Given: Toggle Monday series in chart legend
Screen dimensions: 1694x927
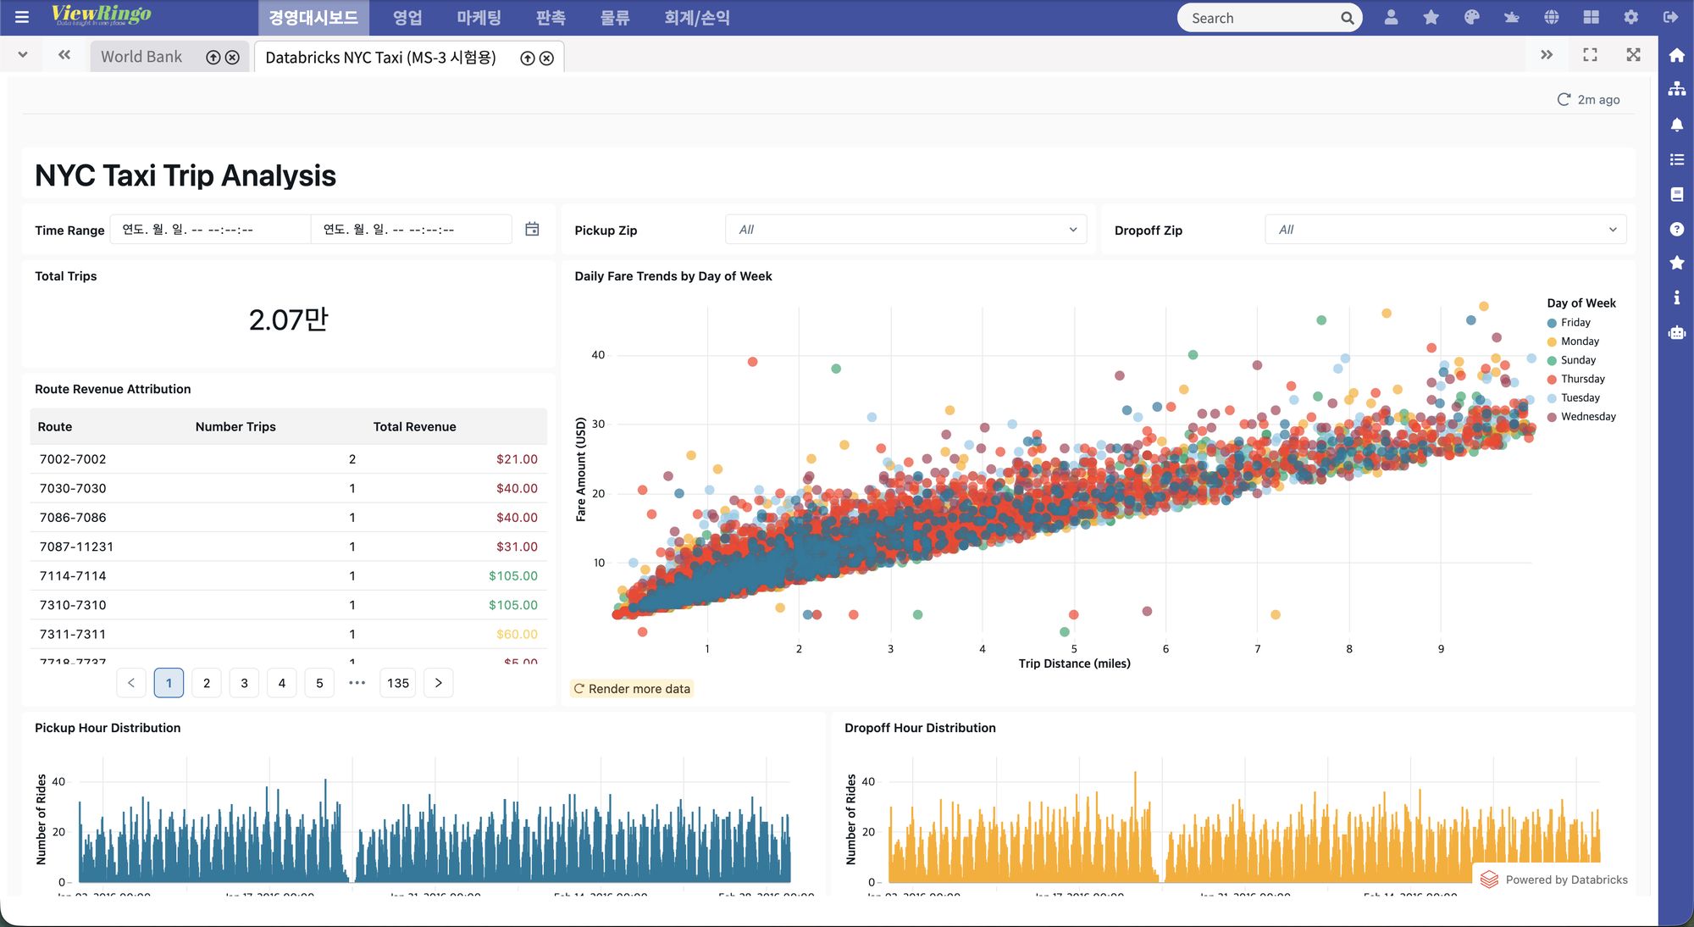Looking at the screenshot, I should (x=1572, y=341).
